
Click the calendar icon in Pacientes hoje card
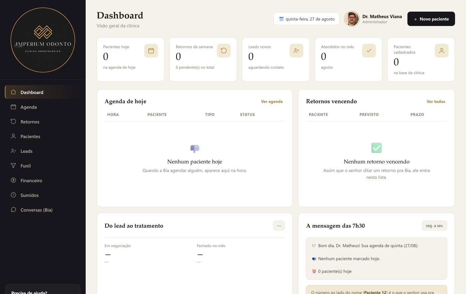click(151, 50)
